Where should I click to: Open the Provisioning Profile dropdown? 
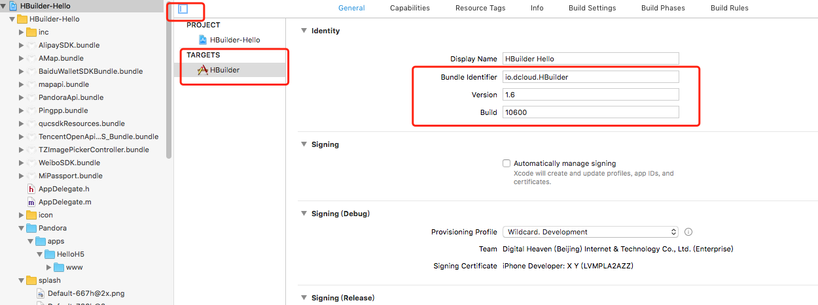tap(591, 232)
